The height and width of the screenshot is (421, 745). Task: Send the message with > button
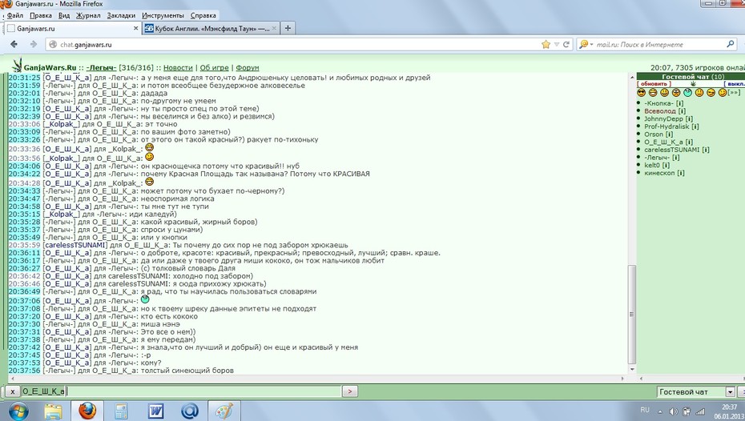pyautogui.click(x=350, y=391)
